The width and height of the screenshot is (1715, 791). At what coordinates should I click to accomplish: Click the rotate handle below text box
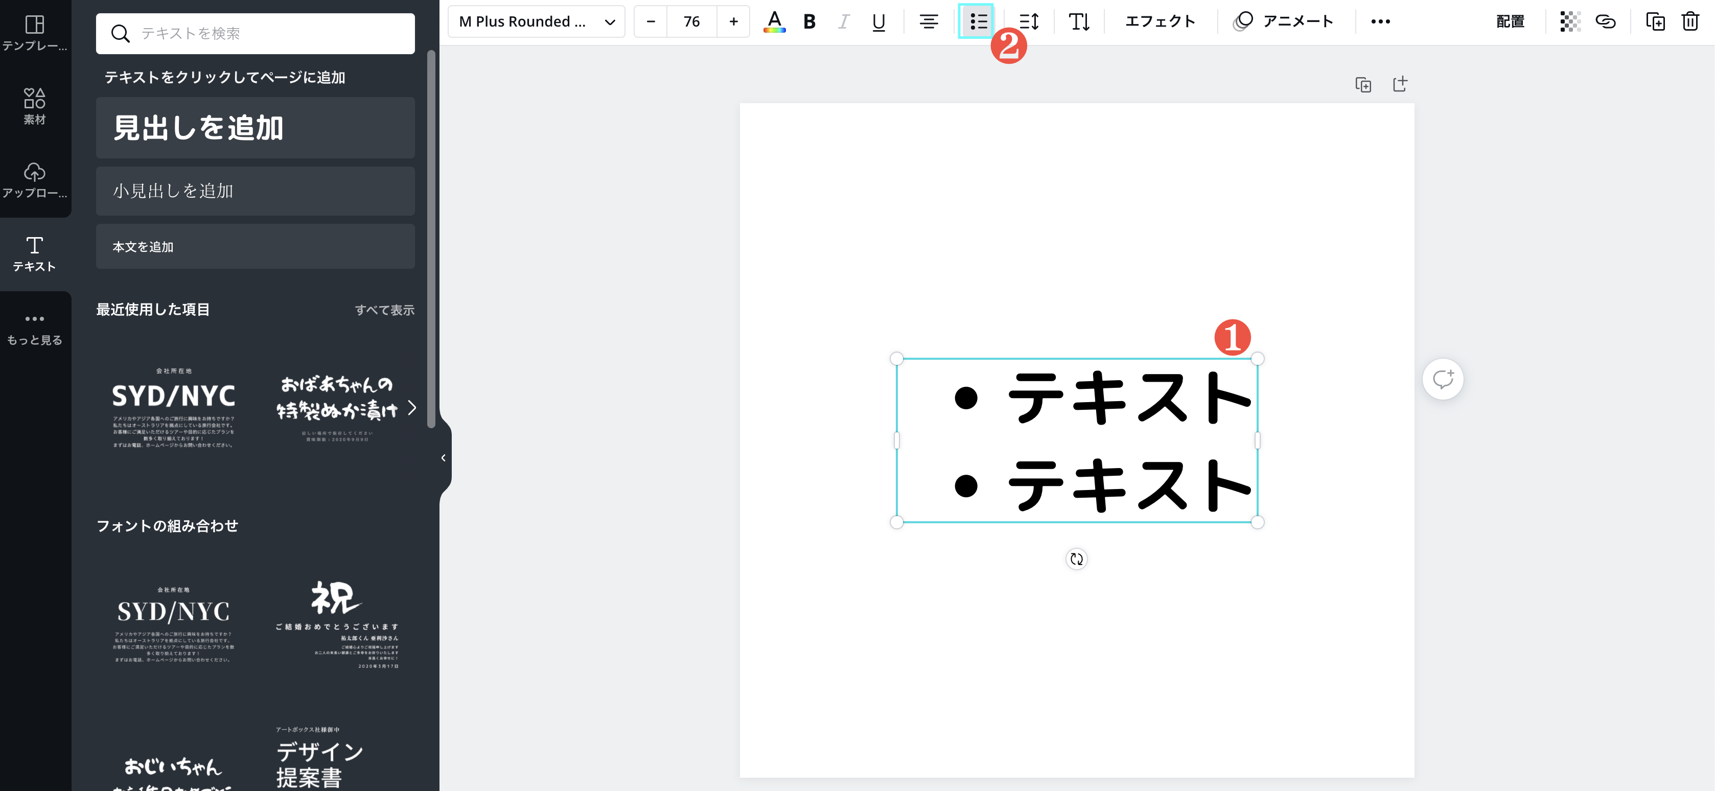[x=1077, y=560]
